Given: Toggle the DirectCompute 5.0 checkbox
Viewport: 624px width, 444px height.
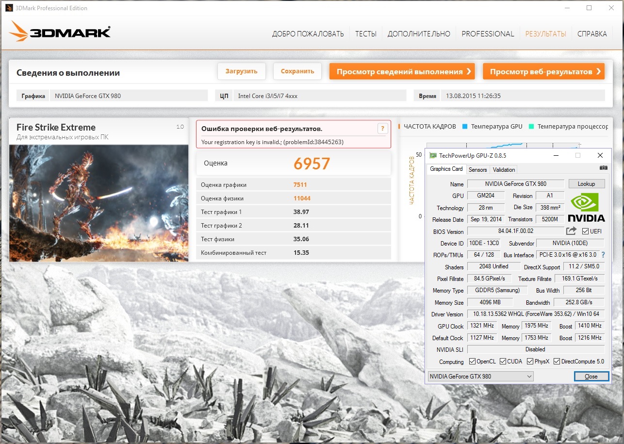Looking at the screenshot, I should click(557, 362).
